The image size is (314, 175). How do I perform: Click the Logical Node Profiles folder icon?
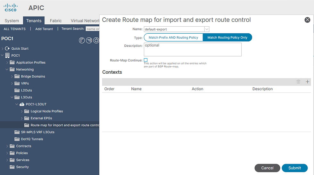(x=27, y=111)
